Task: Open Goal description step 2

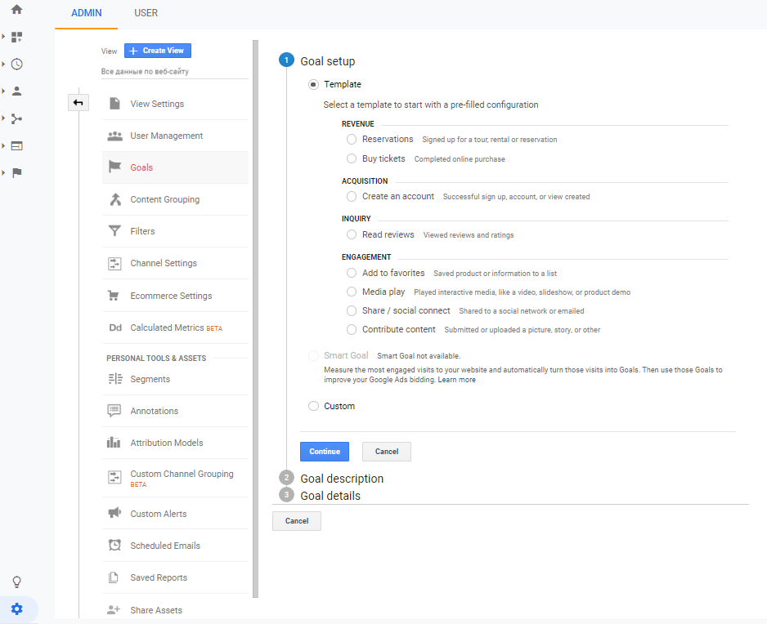Action: [x=341, y=479]
